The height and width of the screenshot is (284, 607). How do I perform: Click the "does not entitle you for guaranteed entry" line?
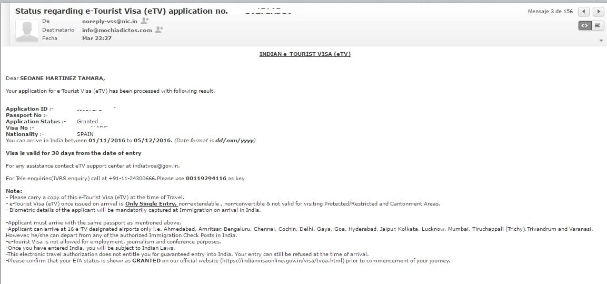[x=187, y=254]
